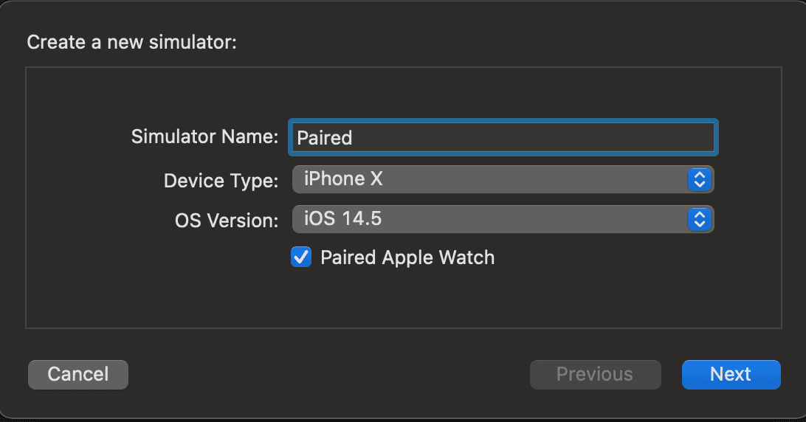Image resolution: width=806 pixels, height=422 pixels.
Task: Click the Simulator Name text field
Action: pos(502,138)
